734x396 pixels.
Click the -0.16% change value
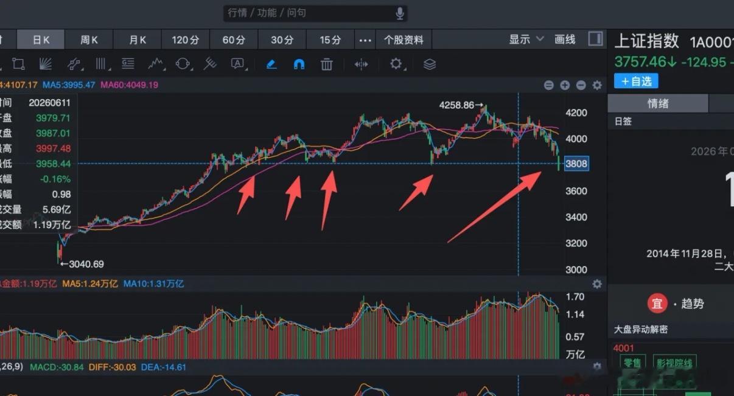click(56, 179)
